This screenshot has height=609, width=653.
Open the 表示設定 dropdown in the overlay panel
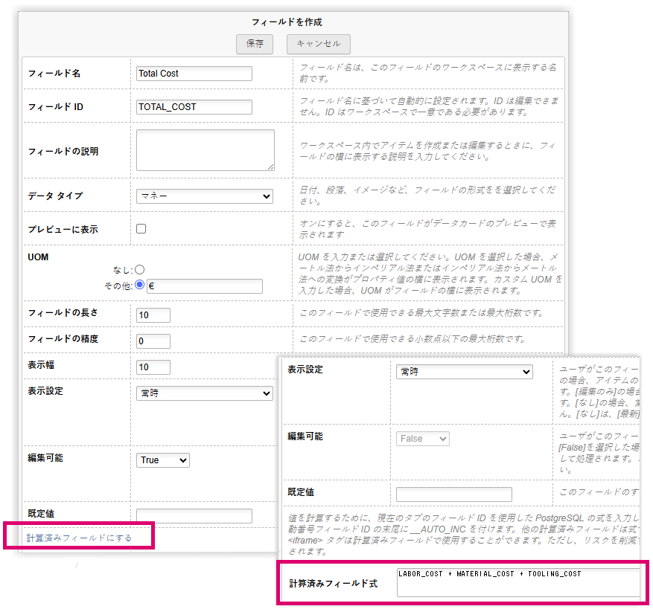click(463, 372)
